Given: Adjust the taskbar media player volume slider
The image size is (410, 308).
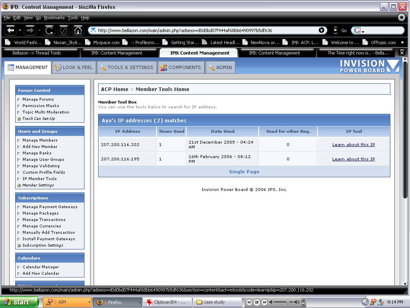Looking at the screenshot, I should click(287, 302).
